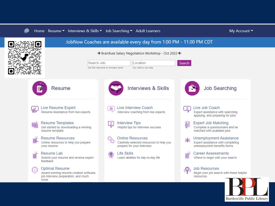The image size is (275, 206).
Task: Open the Live Job Coach link
Action: click(207, 108)
